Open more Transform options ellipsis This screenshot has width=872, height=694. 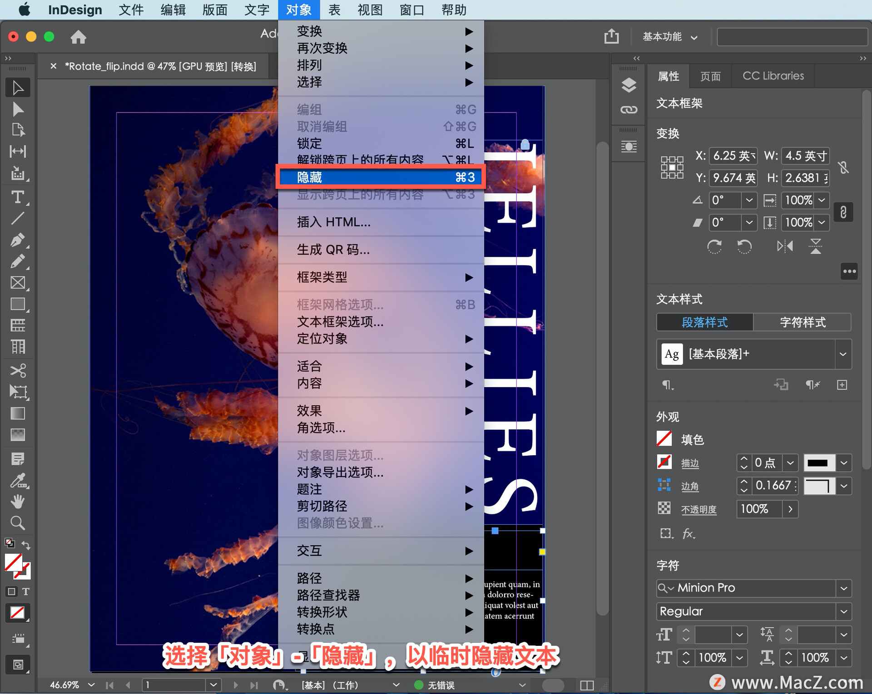coord(849,271)
